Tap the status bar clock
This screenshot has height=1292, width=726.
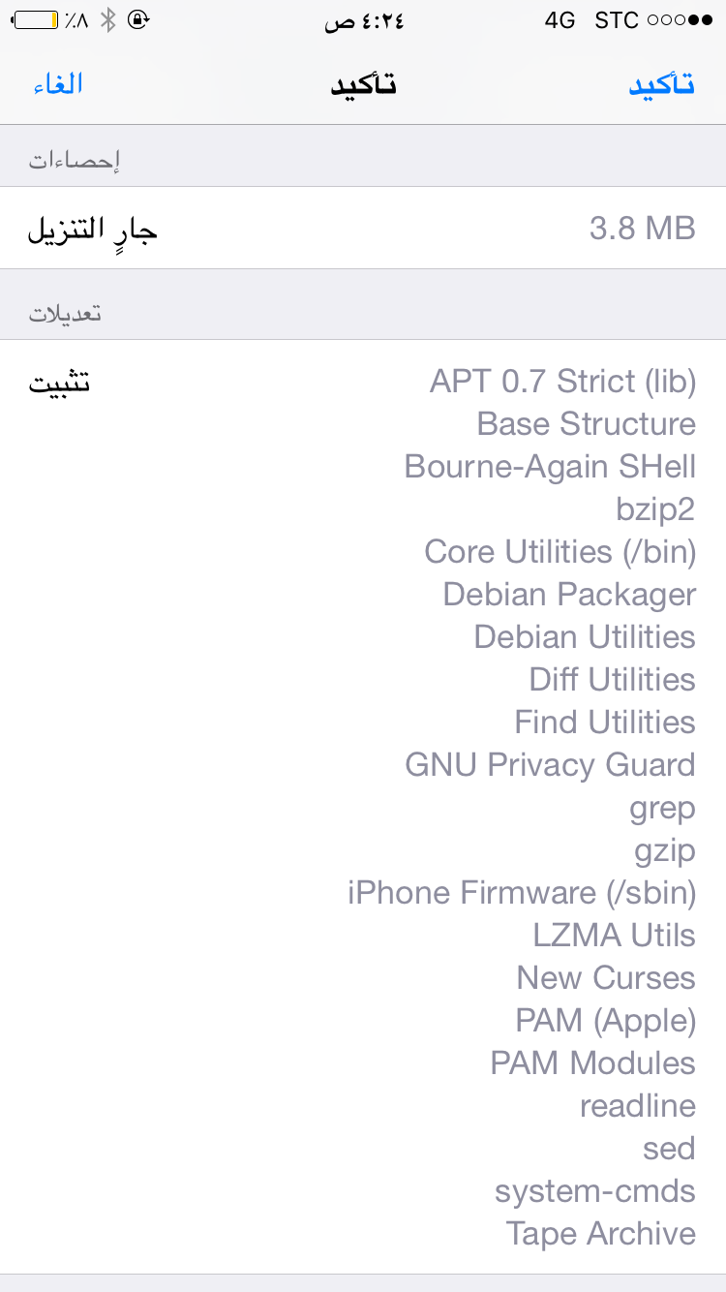pyautogui.click(x=363, y=20)
